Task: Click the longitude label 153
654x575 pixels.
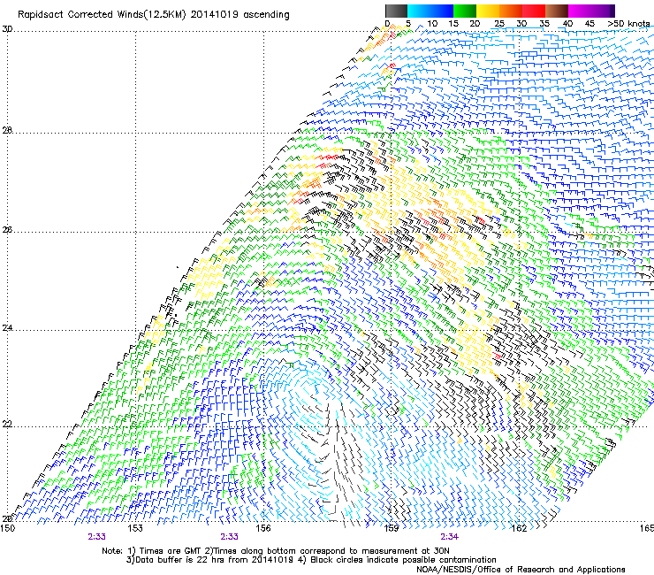Action: pos(135,528)
